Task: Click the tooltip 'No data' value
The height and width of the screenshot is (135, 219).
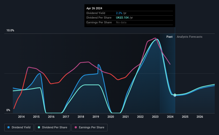Action: 121,22
